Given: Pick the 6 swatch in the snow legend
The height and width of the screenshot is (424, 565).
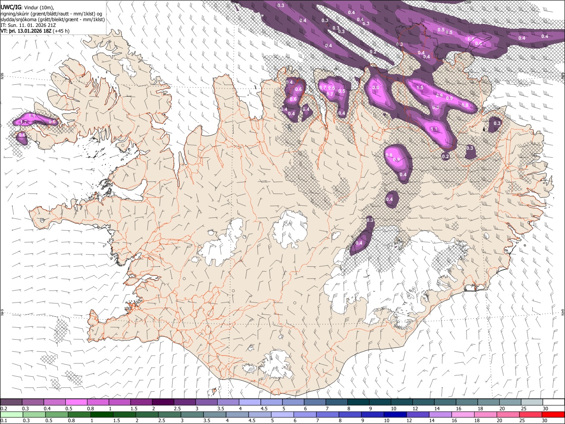Looking at the screenshot, I should tap(314, 402).
